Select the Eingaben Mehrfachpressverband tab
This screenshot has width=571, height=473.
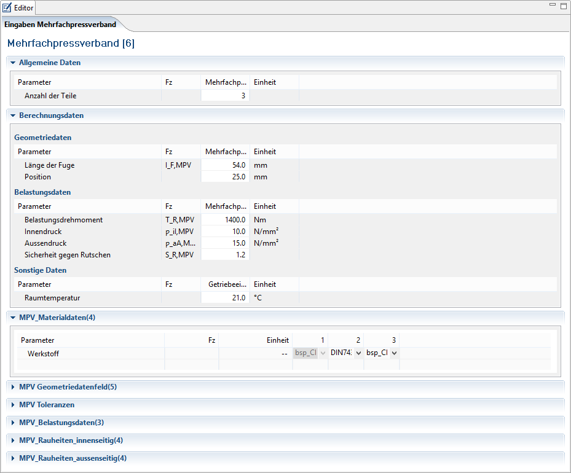(60, 25)
